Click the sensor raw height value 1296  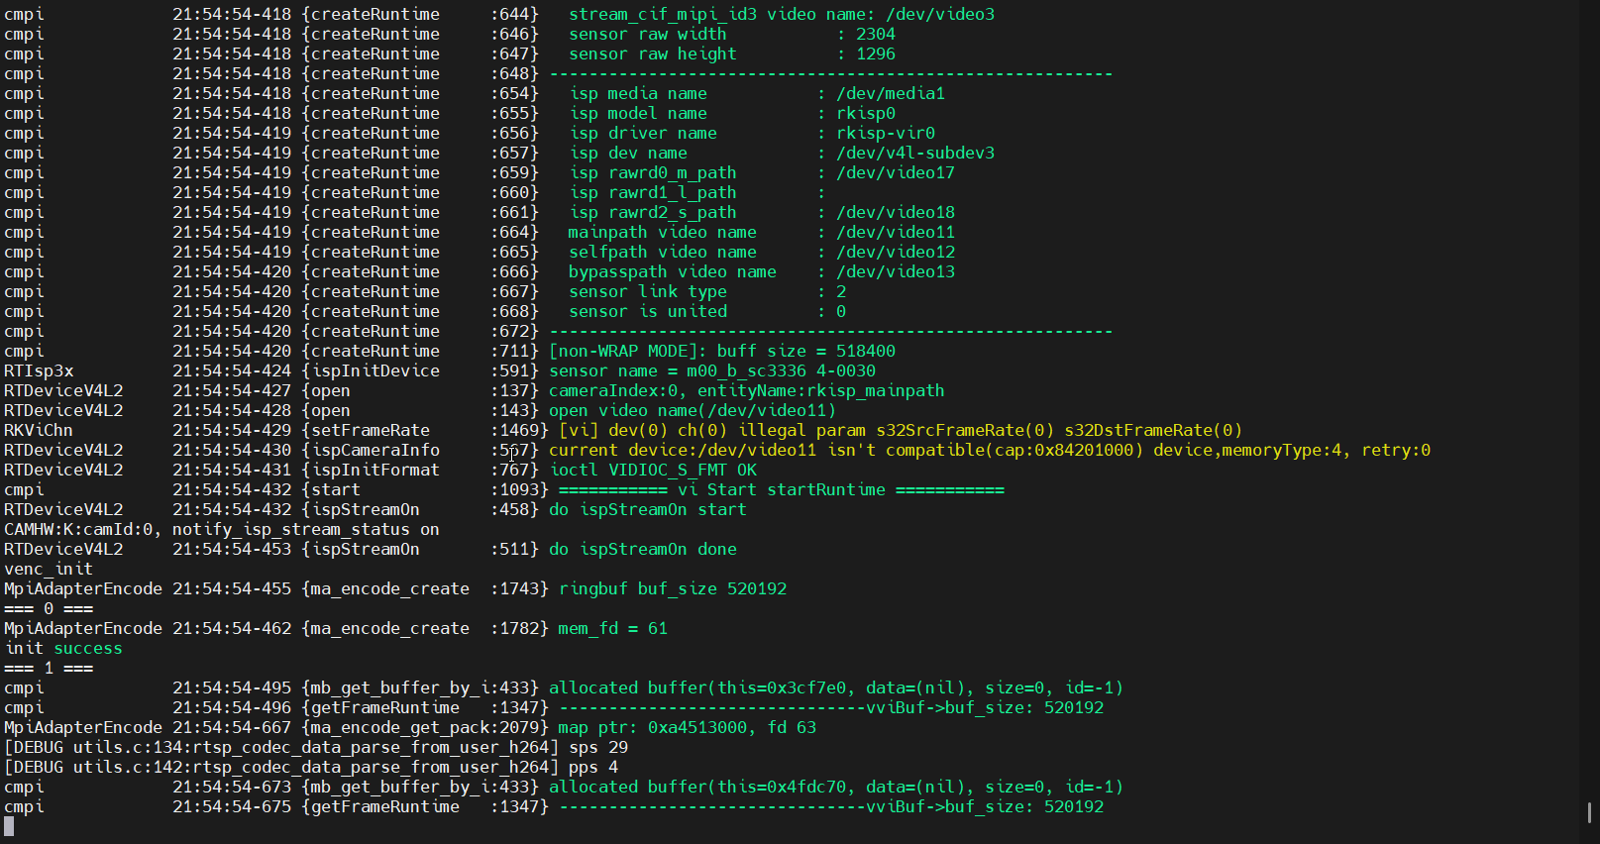coord(875,54)
